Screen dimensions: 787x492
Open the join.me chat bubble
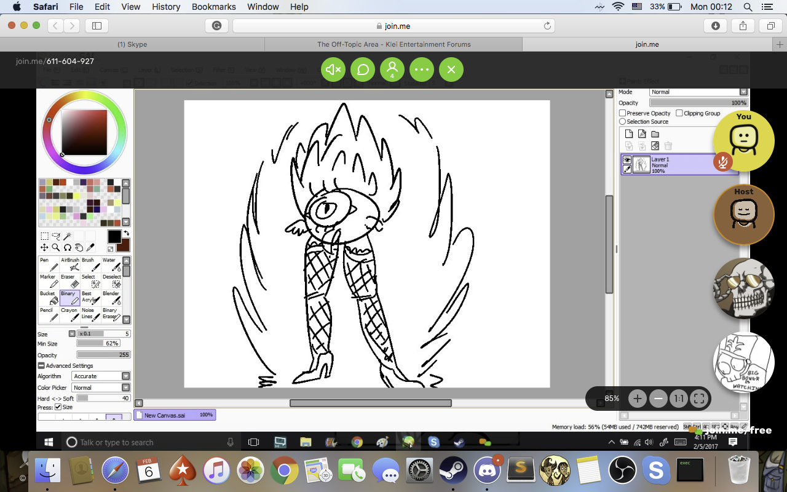pos(363,69)
